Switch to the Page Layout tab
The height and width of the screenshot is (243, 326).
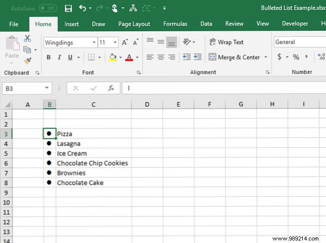click(x=134, y=24)
